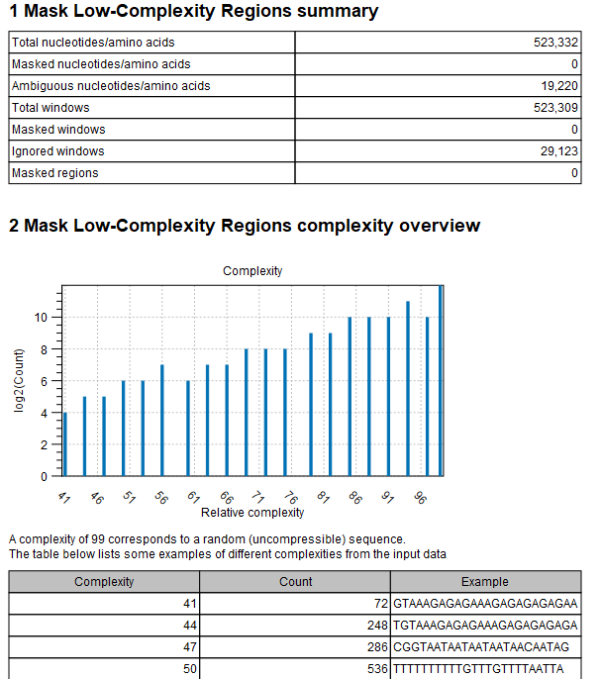Click the 'complexity overview' section heading
The width and height of the screenshot is (601, 679).
(x=245, y=226)
